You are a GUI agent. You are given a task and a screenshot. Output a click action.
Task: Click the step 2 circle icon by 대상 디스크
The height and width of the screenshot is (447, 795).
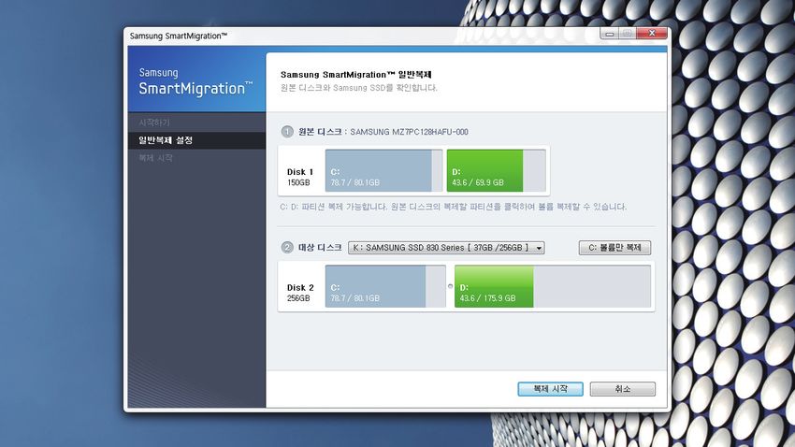(287, 247)
